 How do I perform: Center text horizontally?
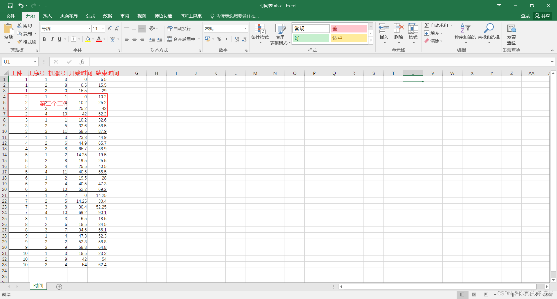point(134,39)
